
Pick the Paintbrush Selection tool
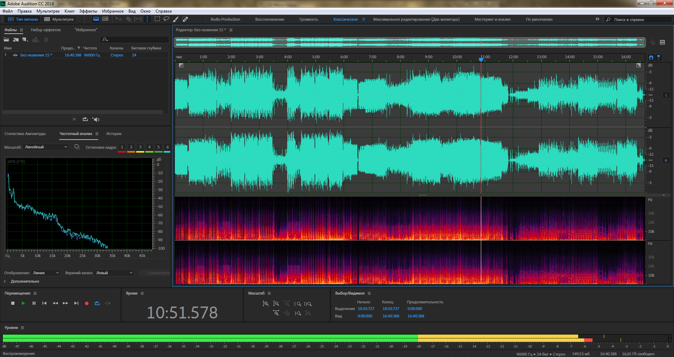(176, 19)
